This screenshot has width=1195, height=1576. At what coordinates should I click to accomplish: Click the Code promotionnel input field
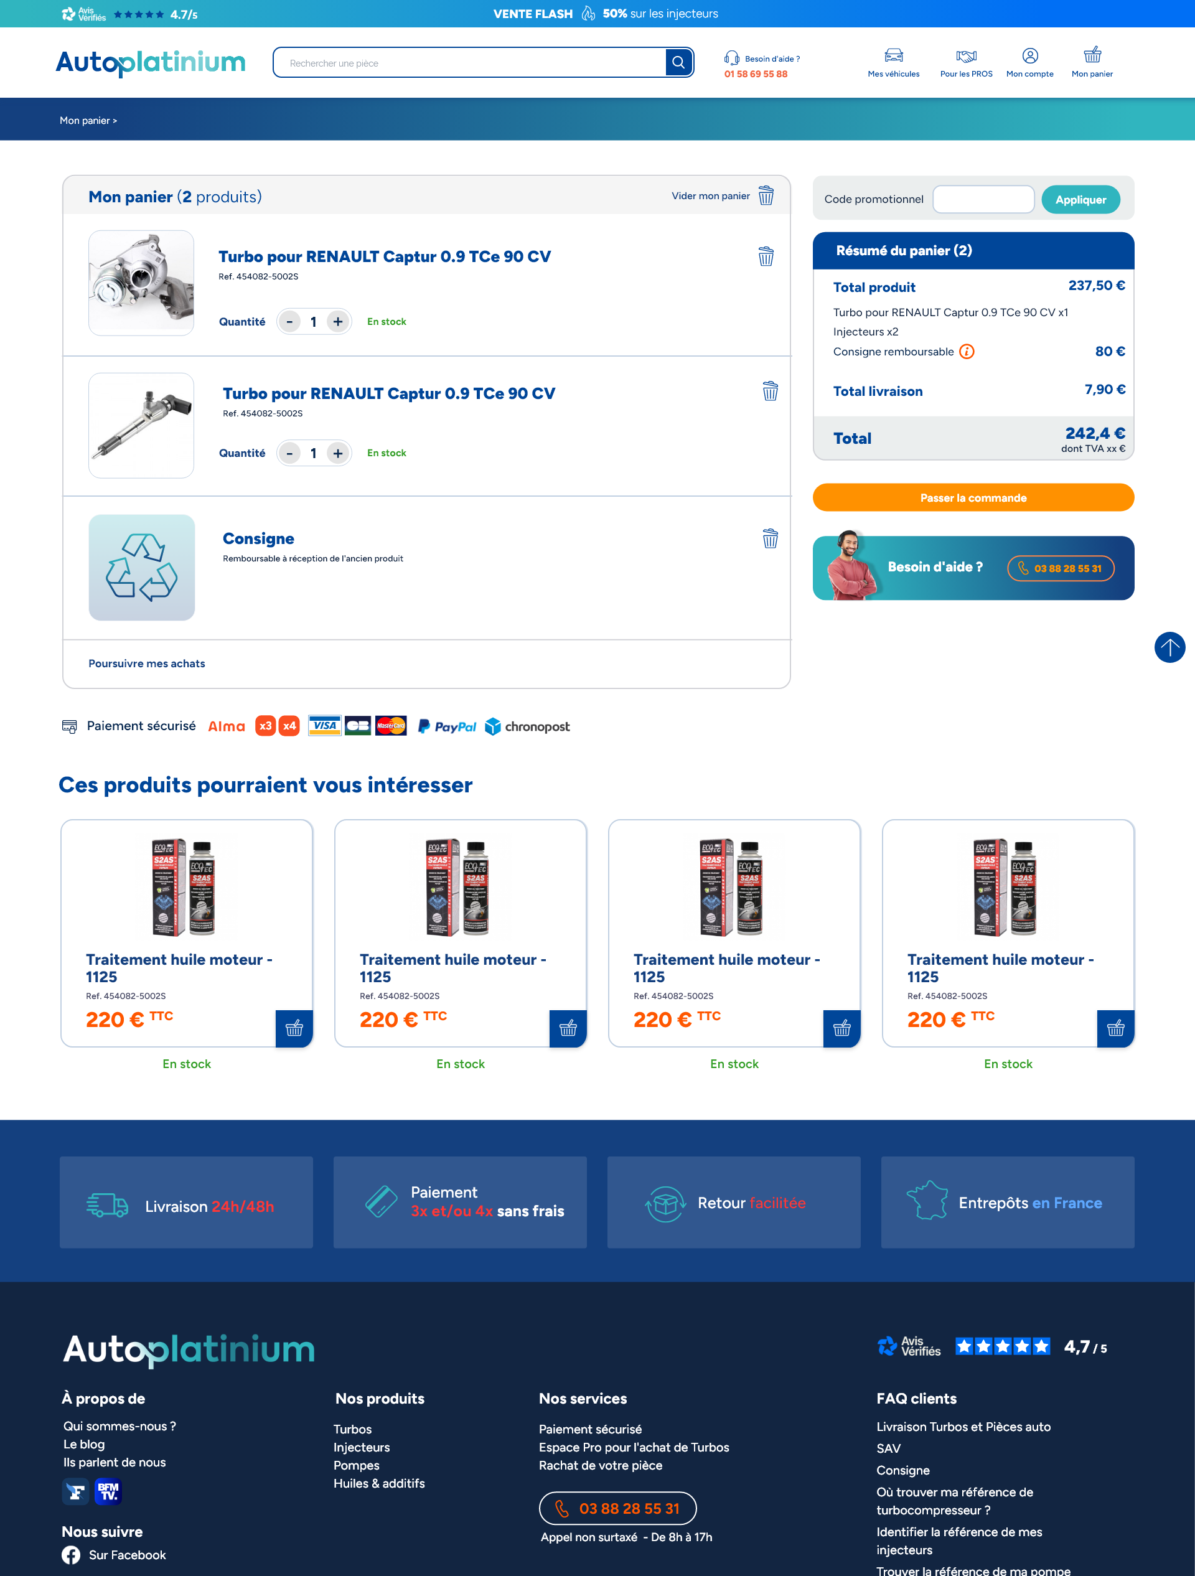983,200
